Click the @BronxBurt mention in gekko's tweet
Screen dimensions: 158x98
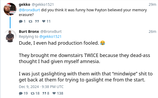tap(30, 10)
